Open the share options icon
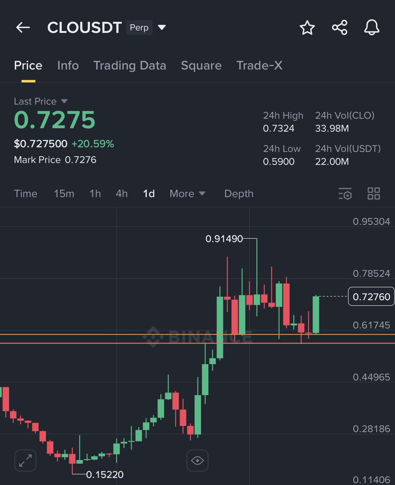 [340, 27]
